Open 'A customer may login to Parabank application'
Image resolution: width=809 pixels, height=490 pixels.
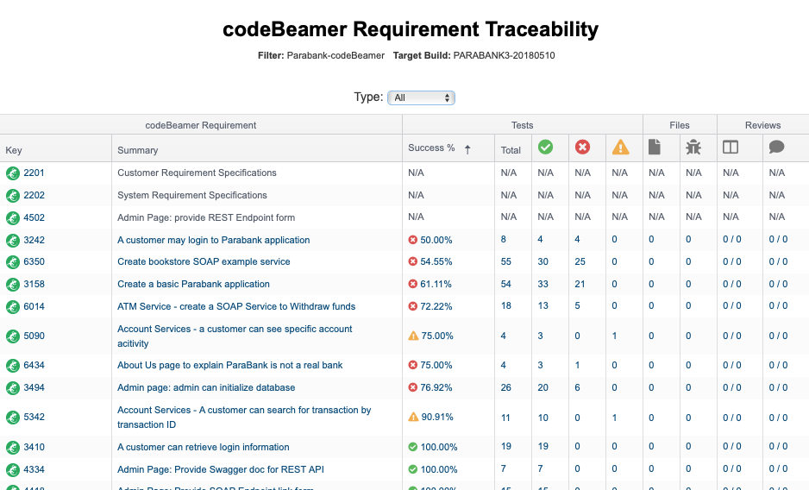(214, 240)
